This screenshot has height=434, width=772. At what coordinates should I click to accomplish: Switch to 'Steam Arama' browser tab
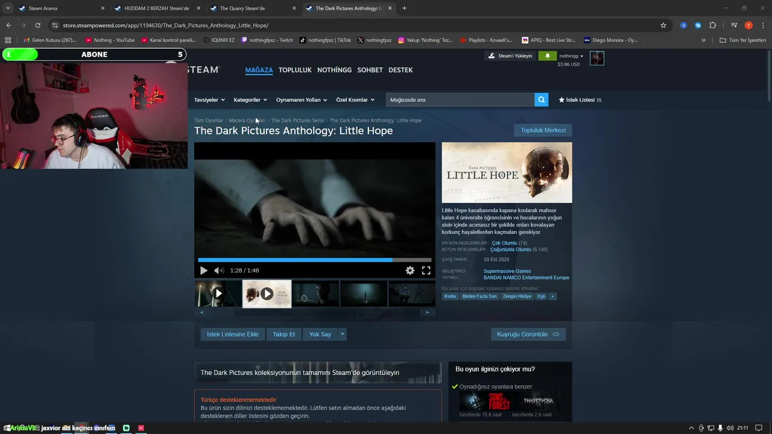click(60, 8)
